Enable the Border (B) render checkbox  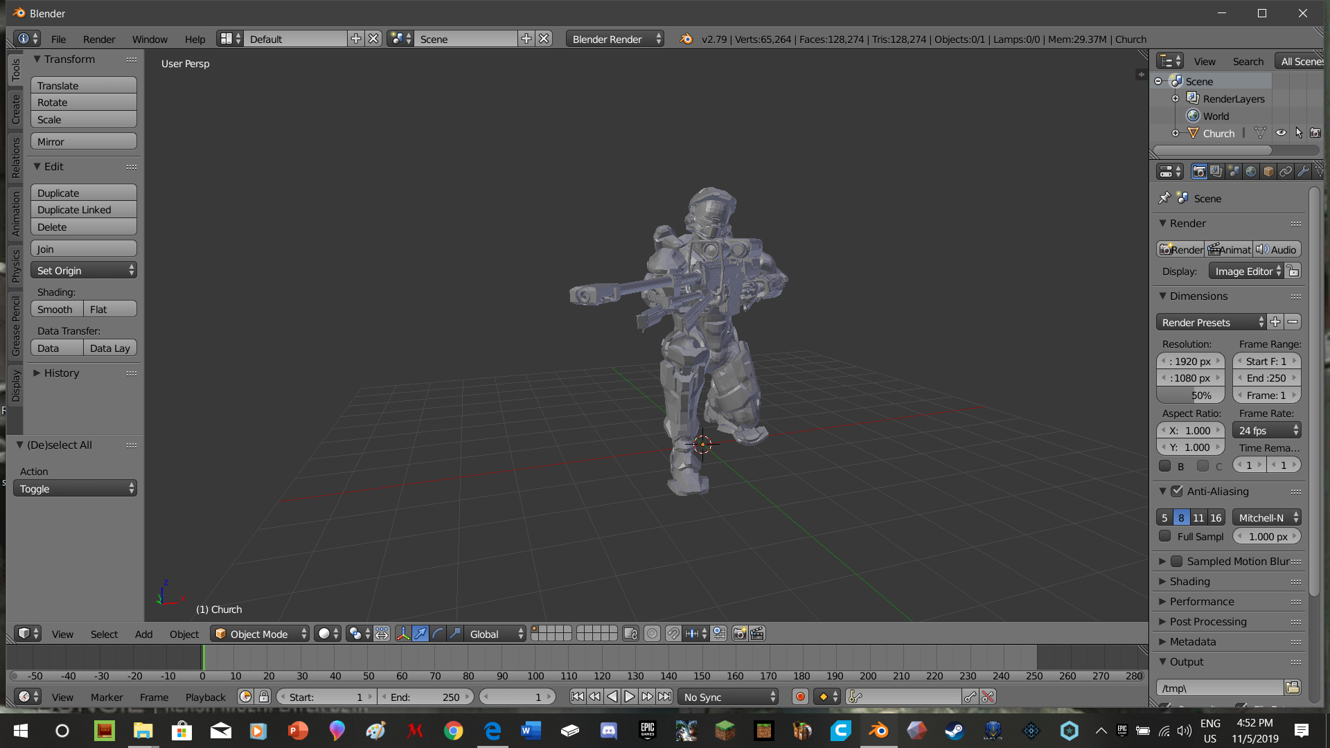(1165, 466)
